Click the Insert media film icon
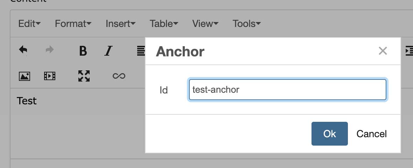413x168 pixels. [50, 76]
